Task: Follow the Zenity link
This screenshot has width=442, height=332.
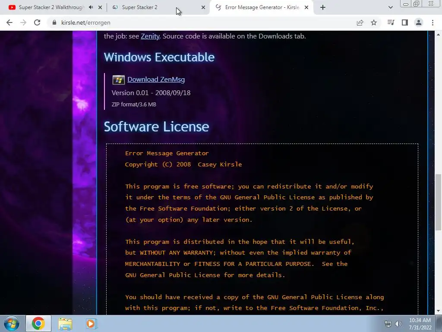Action: pos(150,36)
